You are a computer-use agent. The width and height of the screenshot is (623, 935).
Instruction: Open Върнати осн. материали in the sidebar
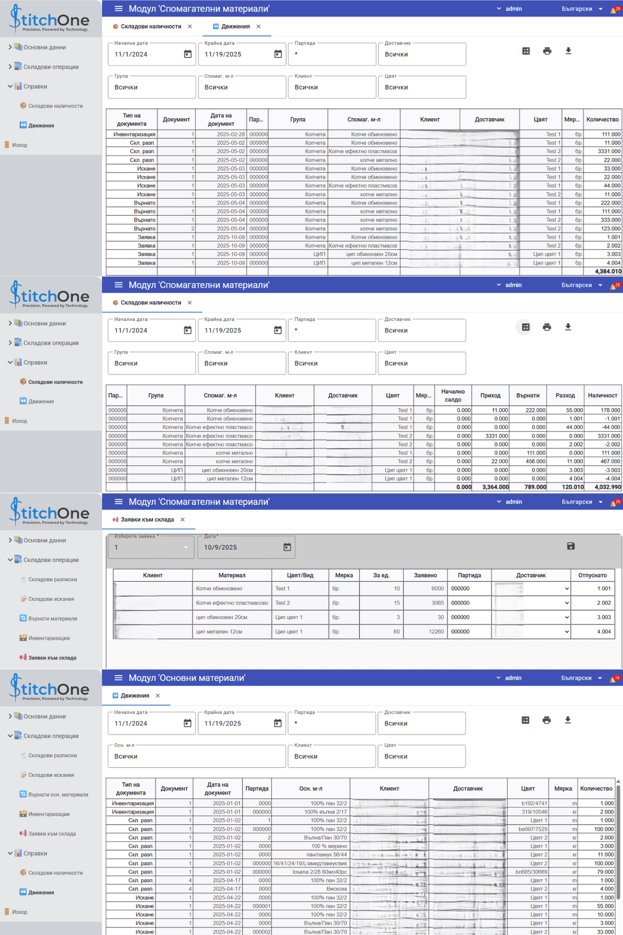(58, 794)
